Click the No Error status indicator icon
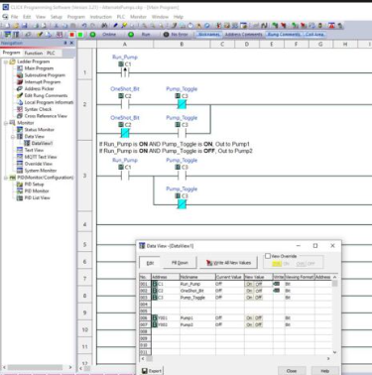The image size is (372, 375). [166, 35]
